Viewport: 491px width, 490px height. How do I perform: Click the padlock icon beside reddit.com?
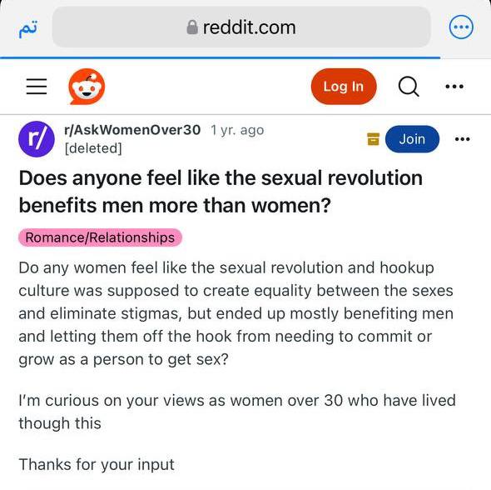[192, 27]
